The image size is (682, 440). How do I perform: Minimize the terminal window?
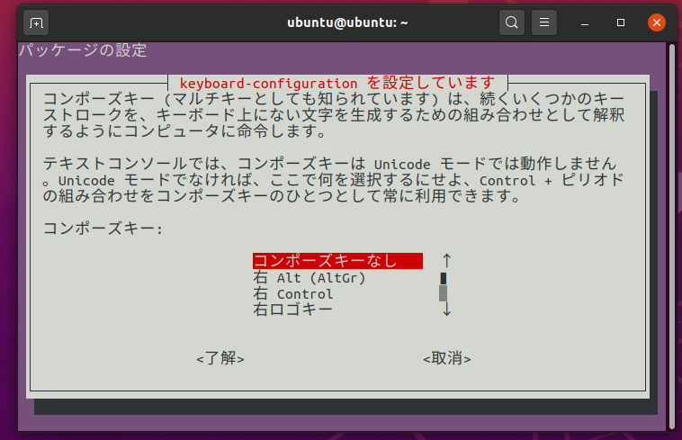[x=585, y=22]
